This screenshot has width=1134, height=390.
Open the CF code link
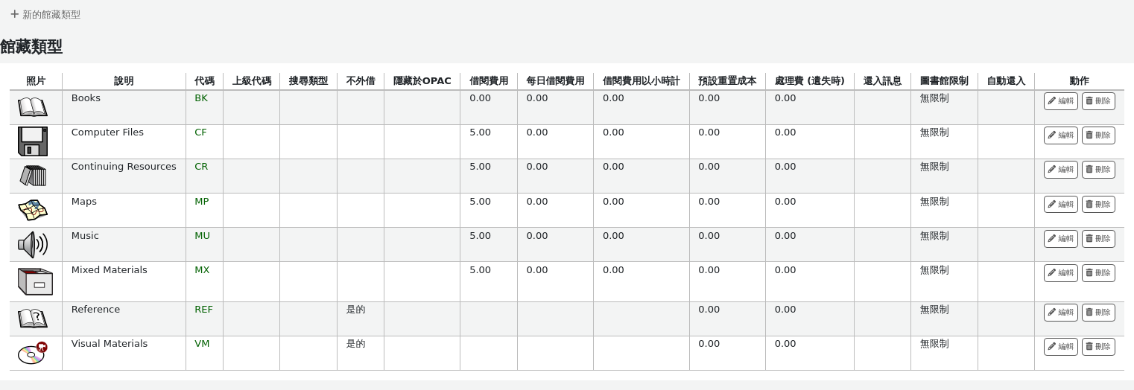pos(200,132)
